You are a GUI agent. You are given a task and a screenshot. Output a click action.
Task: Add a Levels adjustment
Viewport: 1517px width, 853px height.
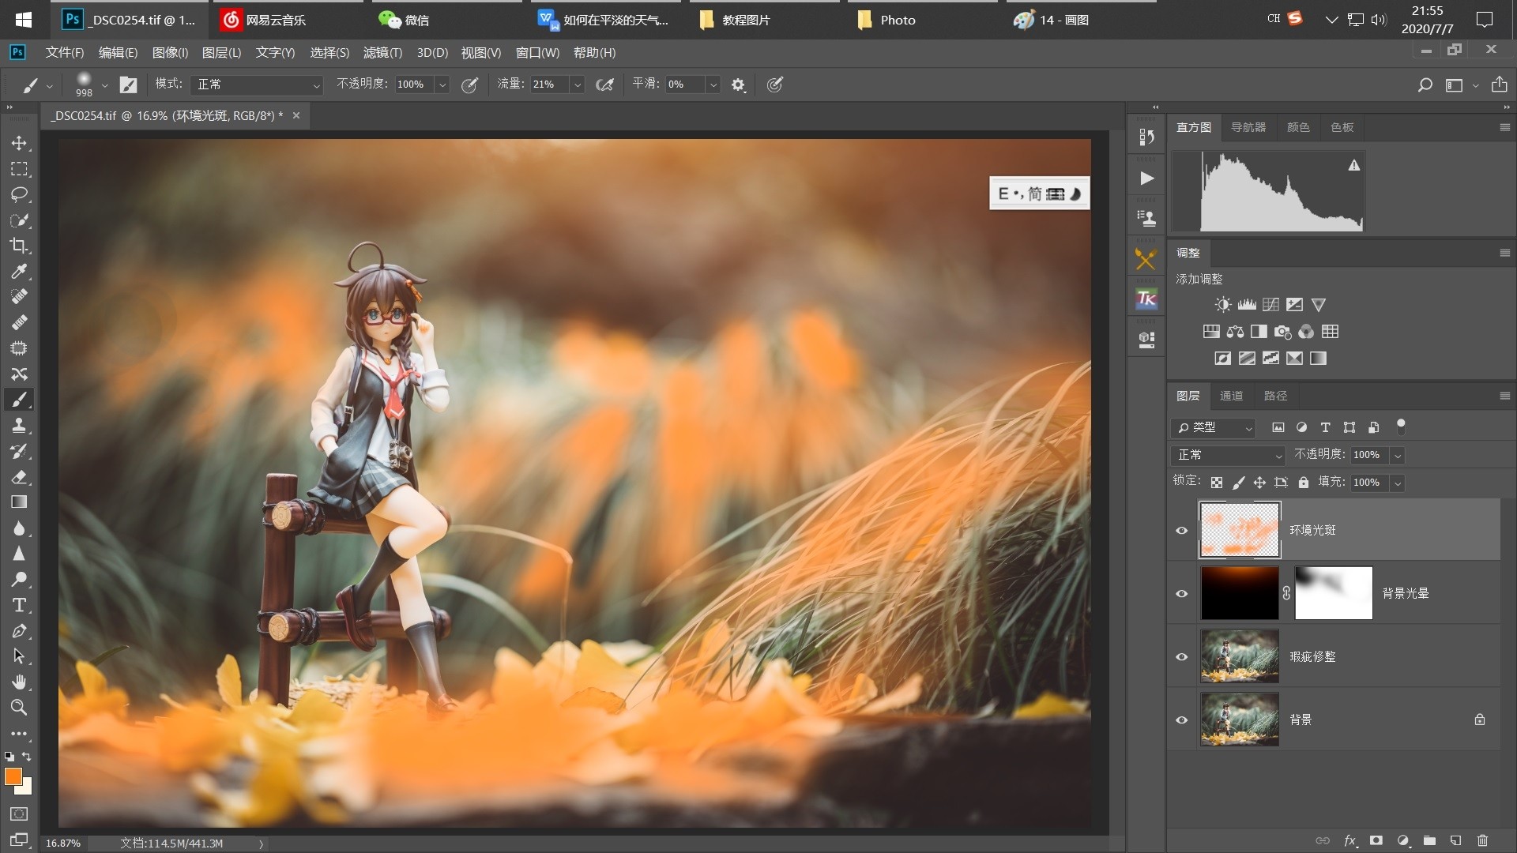[x=1247, y=305]
